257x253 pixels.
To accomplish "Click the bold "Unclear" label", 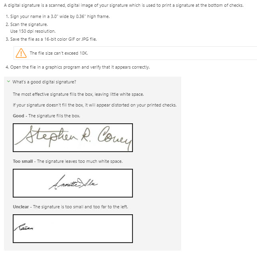I will (21, 207).
